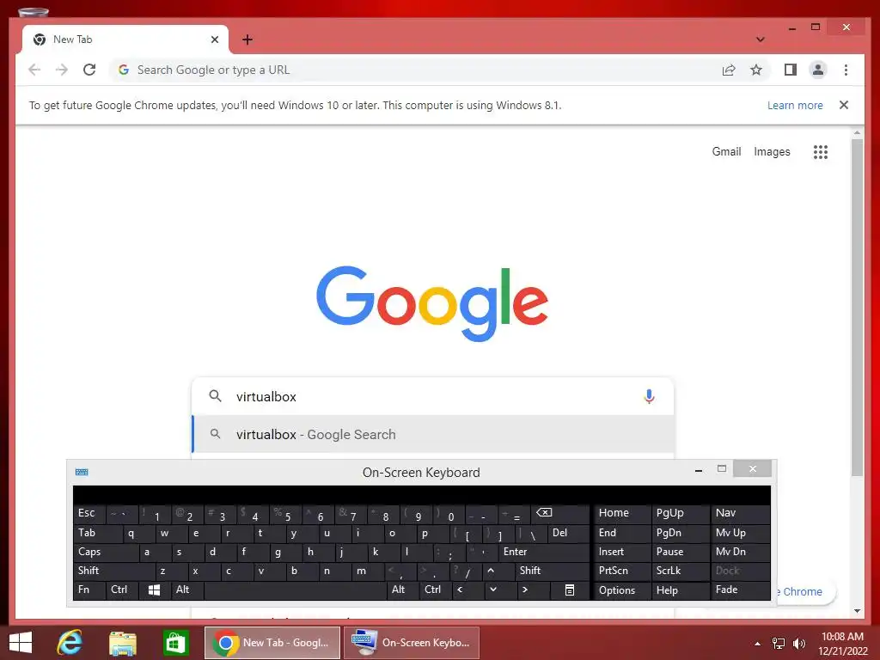
Task: Click Mv Up on On-Screen Keyboard
Action: pyautogui.click(x=740, y=533)
